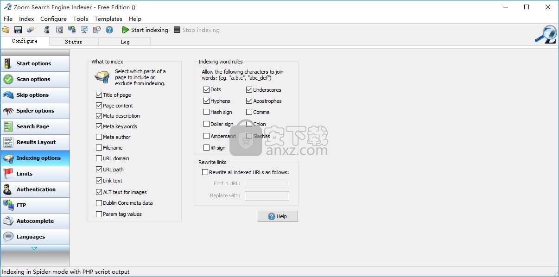Open Languages section

coord(35,237)
